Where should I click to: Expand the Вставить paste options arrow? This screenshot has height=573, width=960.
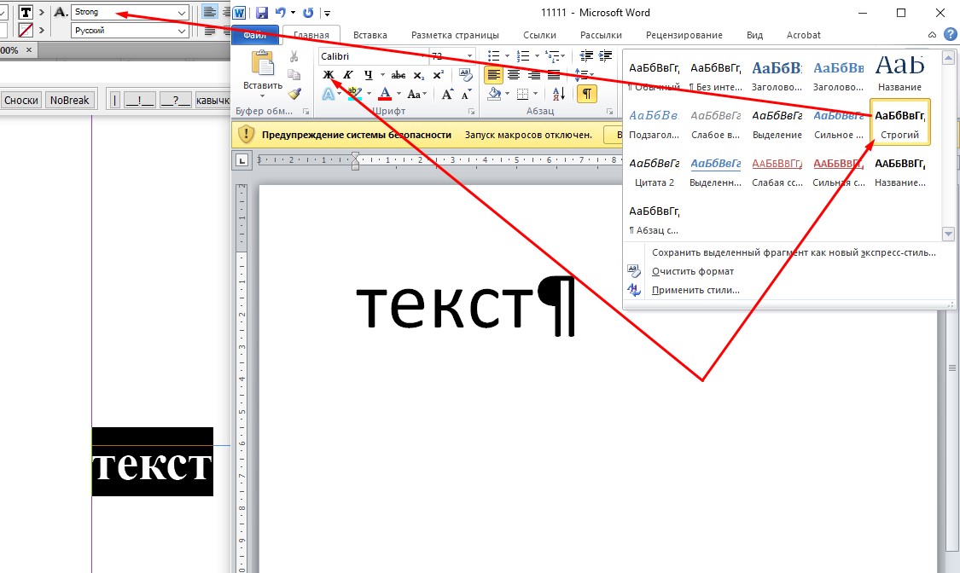click(263, 96)
